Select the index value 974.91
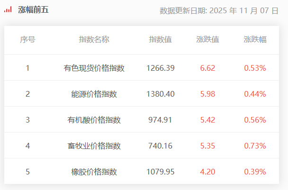 [160, 120]
